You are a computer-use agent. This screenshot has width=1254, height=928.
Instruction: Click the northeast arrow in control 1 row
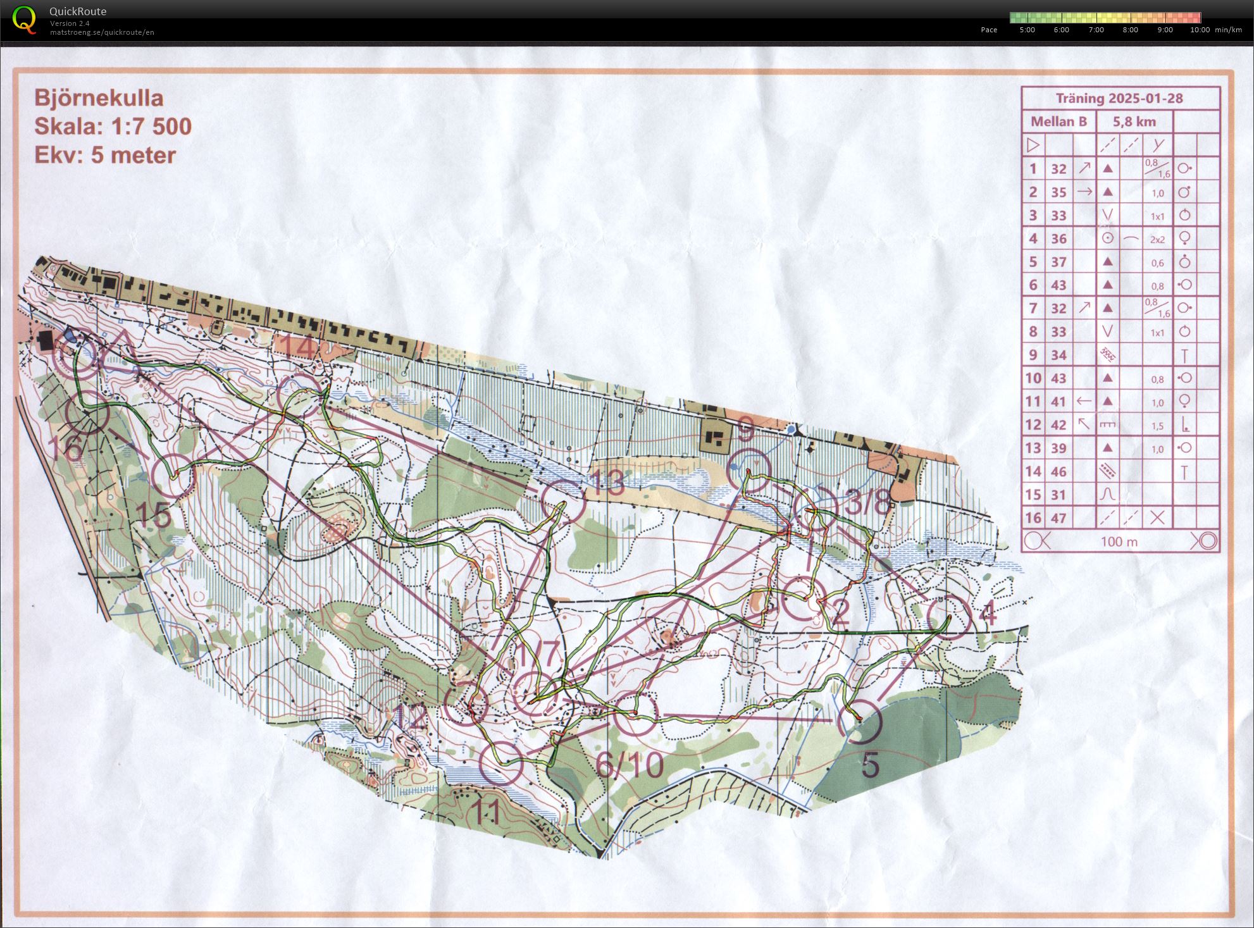tap(1084, 168)
